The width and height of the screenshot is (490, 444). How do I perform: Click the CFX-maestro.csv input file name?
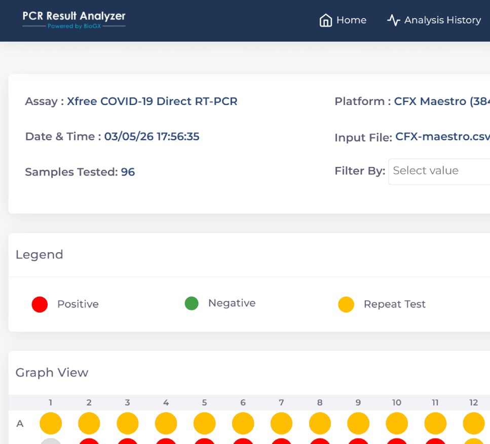click(x=442, y=137)
